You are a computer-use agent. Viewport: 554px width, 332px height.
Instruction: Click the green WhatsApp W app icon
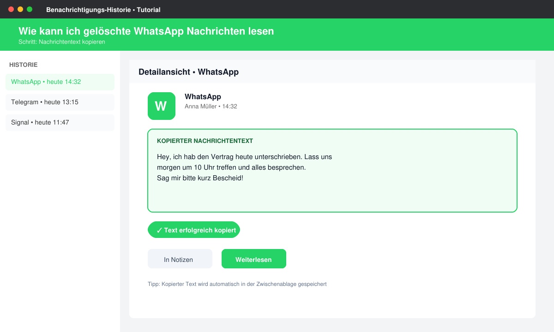pyautogui.click(x=162, y=106)
